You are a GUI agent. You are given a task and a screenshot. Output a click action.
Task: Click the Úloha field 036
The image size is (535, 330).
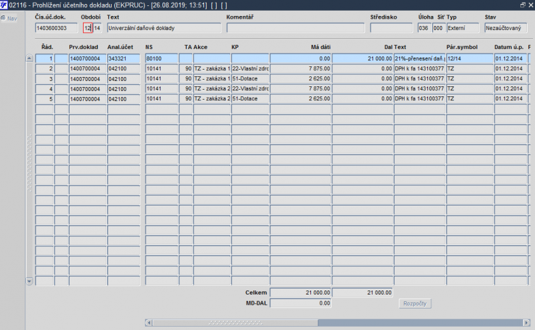click(424, 28)
